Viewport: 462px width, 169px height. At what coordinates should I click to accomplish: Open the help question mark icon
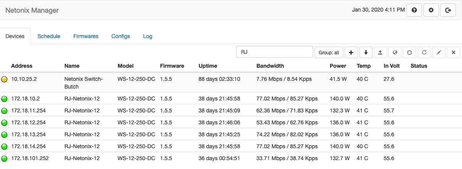414,10
